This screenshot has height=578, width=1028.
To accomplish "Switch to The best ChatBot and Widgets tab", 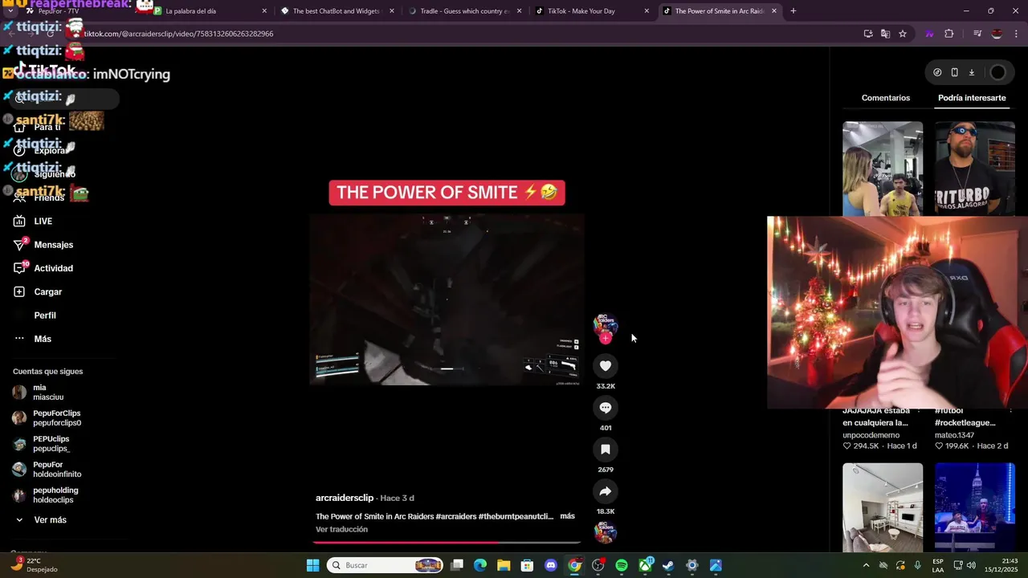I will (x=337, y=11).
